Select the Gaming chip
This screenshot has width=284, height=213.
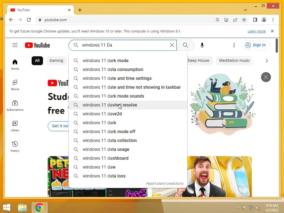pyautogui.click(x=56, y=60)
